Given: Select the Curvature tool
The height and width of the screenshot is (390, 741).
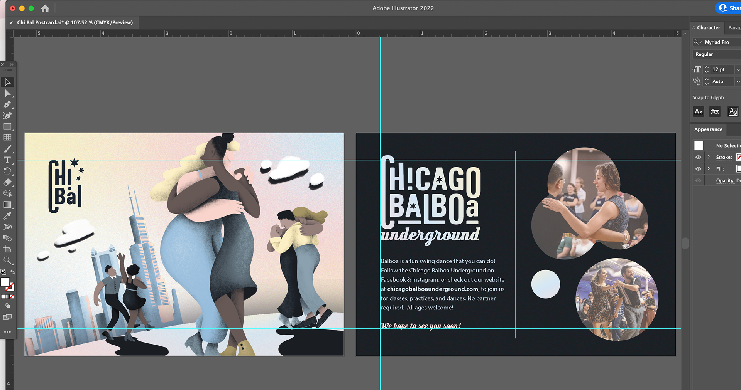Looking at the screenshot, I should [7, 116].
